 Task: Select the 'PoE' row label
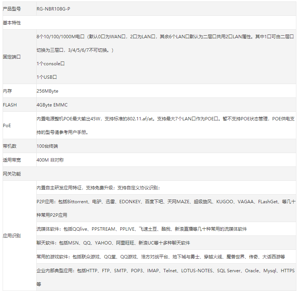tap(7, 126)
